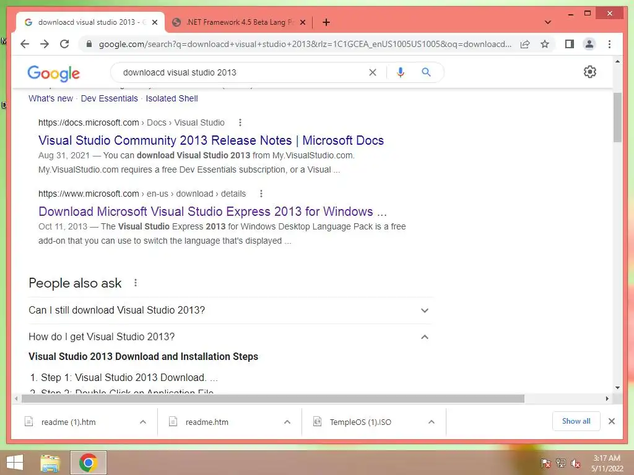Viewport: 634px width, 475px height.
Task: Open the taskbar clock and date
Action: tap(607, 463)
